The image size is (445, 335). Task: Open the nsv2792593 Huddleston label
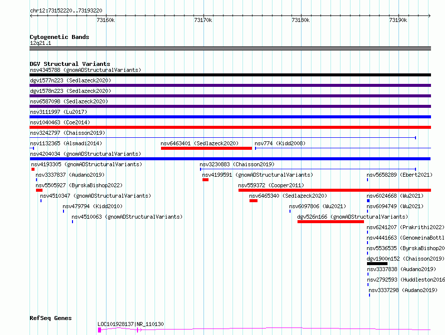tap(406, 280)
